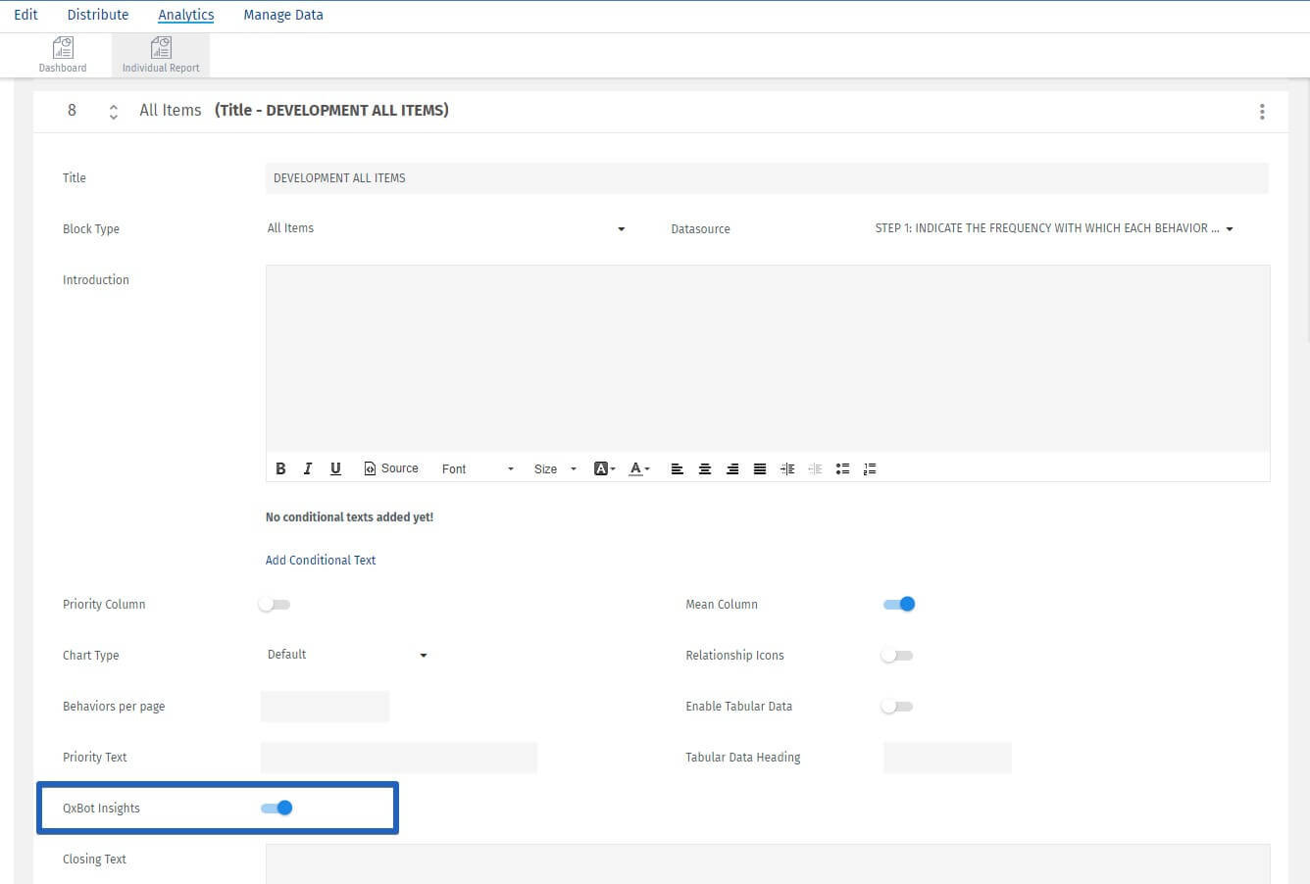
Task: Disable the Mean Column toggle
Action: pyautogui.click(x=899, y=604)
